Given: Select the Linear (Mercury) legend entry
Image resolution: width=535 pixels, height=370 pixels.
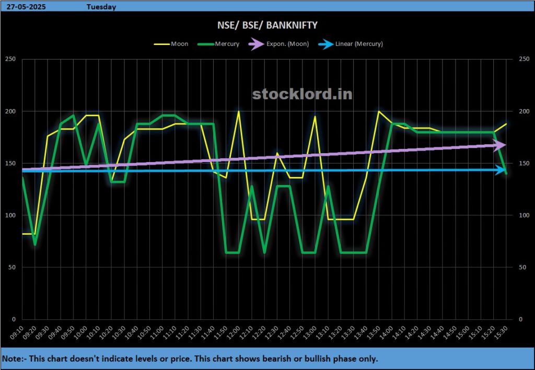Looking at the screenshot, I should (351, 44).
